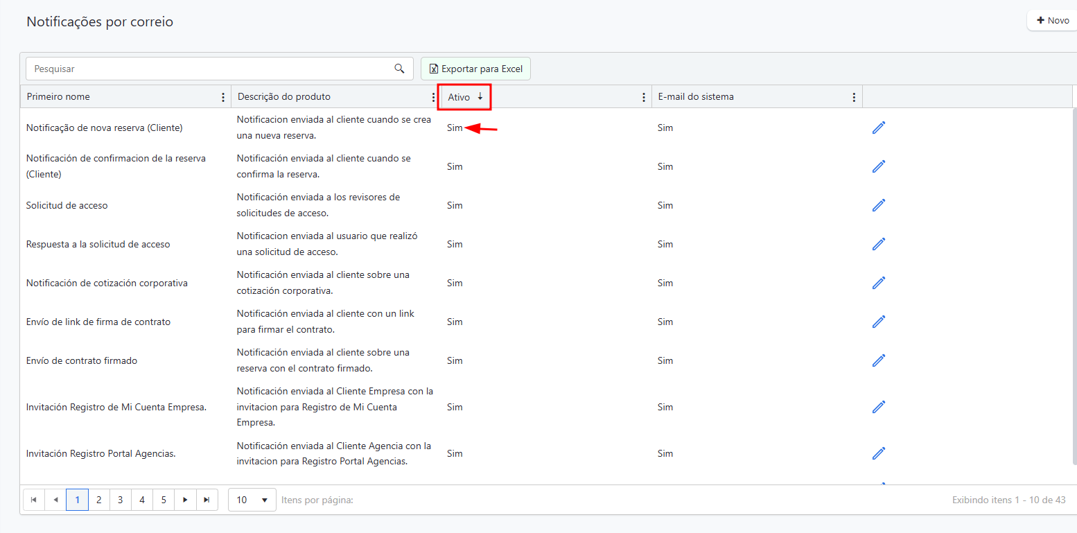The image size is (1077, 533).
Task: Open editor for 'Notificación de cotización corporativa'
Action: pos(879,283)
